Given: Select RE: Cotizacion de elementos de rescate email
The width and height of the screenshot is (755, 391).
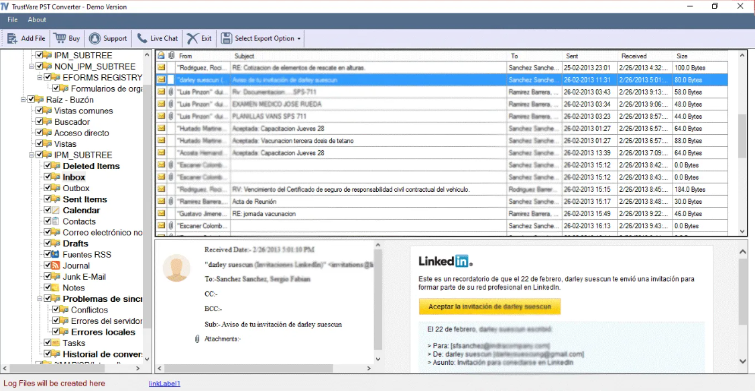Looking at the screenshot, I should point(442,68).
